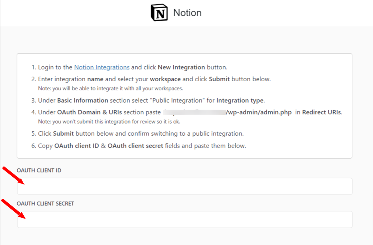
Task: Click the Notion logo icon
Action: point(159,13)
